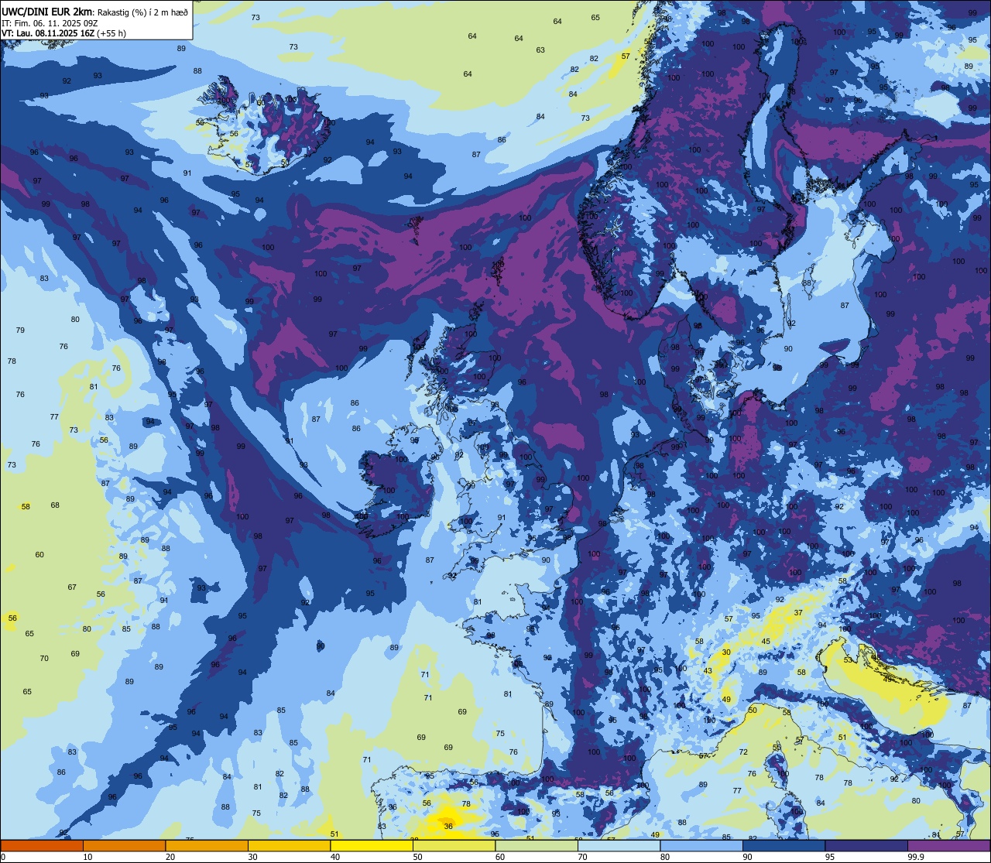
Task: Choose the 80–90 blue legend swatch
Action: (x=701, y=845)
